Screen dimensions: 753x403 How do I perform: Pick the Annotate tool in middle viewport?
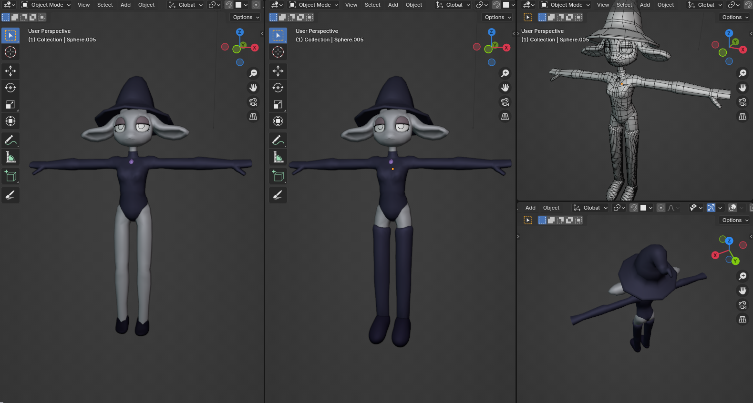pyautogui.click(x=278, y=140)
